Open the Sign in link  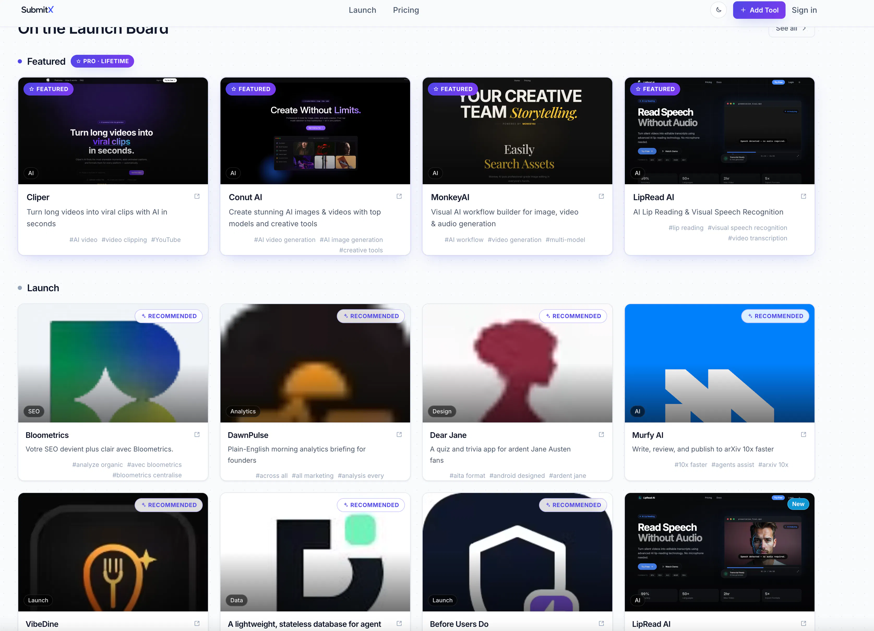804,10
